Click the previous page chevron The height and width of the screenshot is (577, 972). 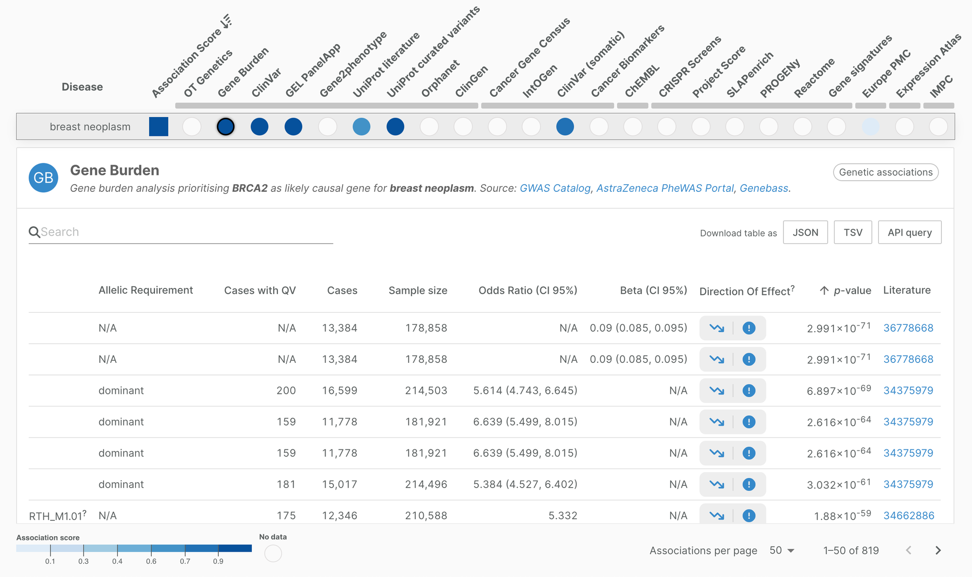pyautogui.click(x=908, y=550)
